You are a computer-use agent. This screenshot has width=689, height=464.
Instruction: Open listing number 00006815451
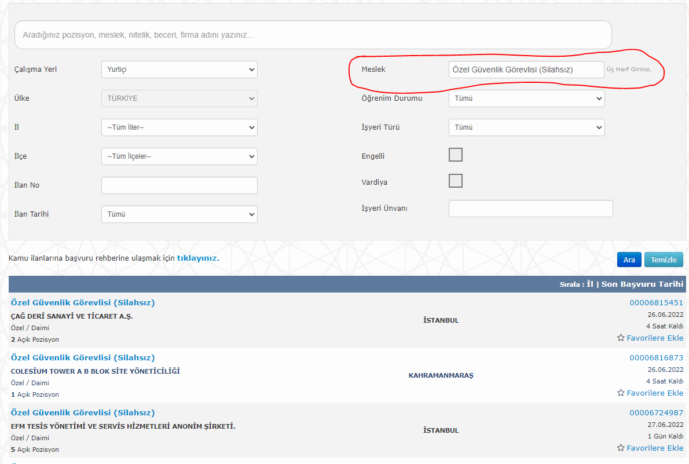(656, 302)
